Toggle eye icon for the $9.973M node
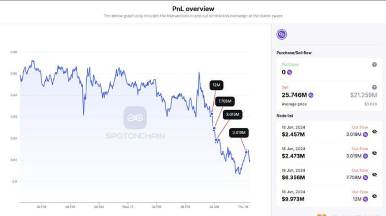Image resolution: width=386 pixels, height=216 pixels. click(x=375, y=196)
